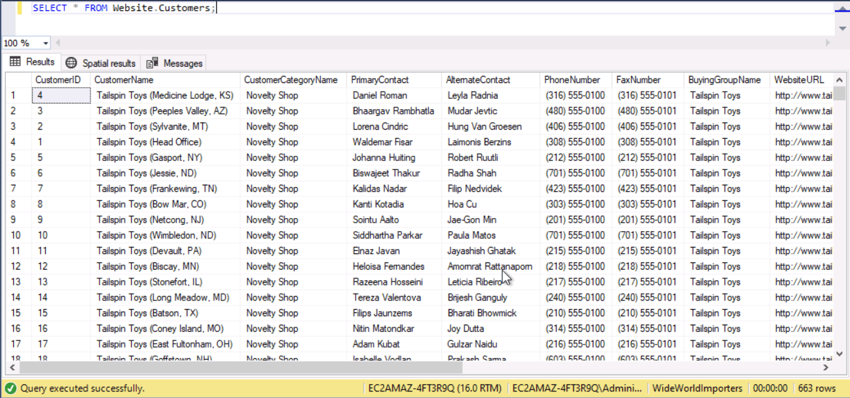This screenshot has width=850, height=398.
Task: Select cell Tailspin Toys (Sylvanite, MT)
Action: (x=165, y=127)
